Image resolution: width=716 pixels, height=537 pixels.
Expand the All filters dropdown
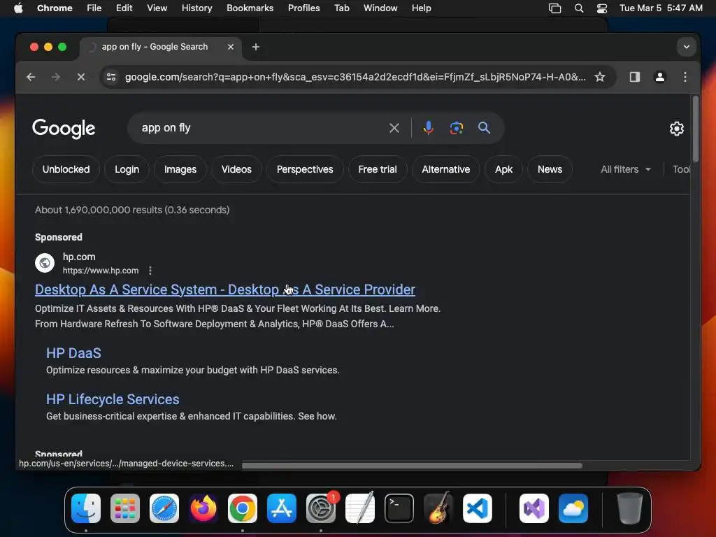click(x=626, y=169)
